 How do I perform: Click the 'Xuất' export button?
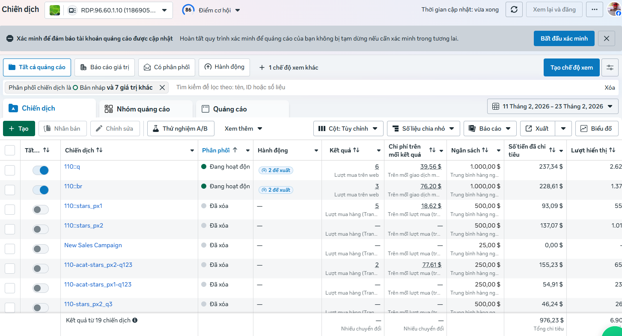(x=538, y=129)
